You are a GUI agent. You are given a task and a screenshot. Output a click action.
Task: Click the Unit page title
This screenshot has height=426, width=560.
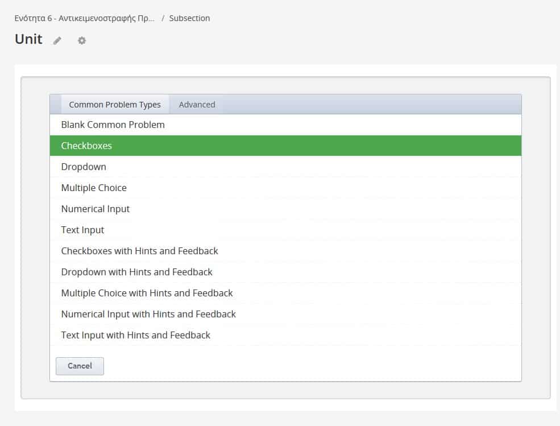28,39
